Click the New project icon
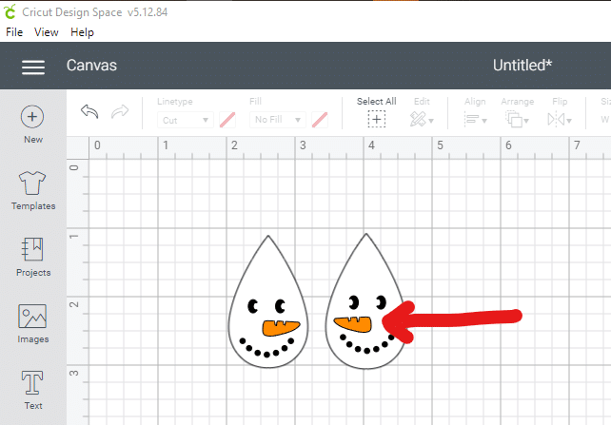611x425 pixels. point(33,117)
